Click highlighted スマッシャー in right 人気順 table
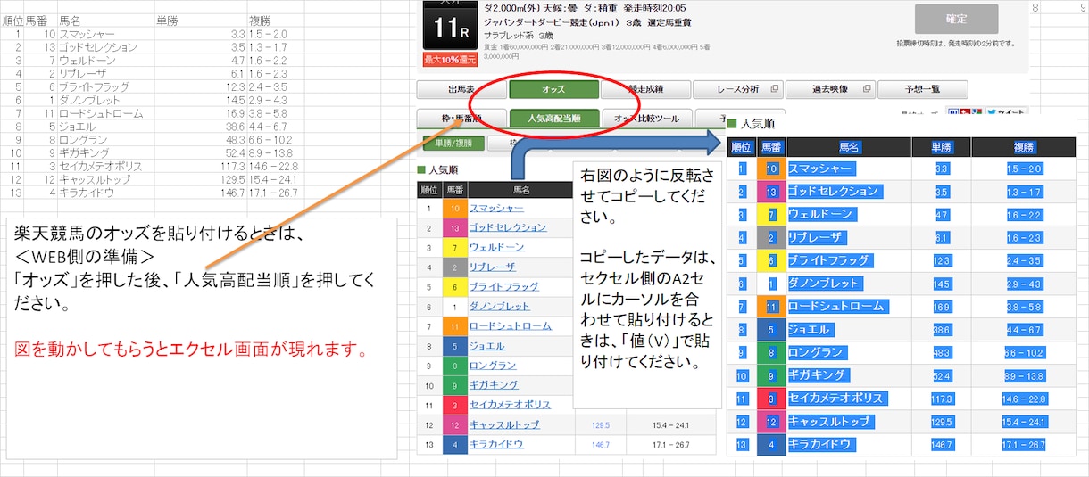Image resolution: width=1089 pixels, height=477 pixels. coord(821,169)
